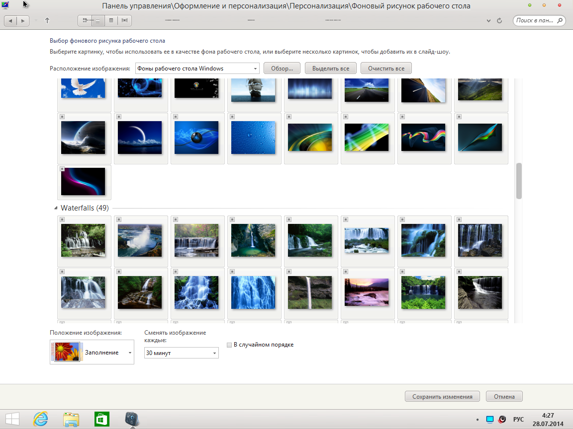Click the 'Обзор...' browse button
The image size is (573, 429).
coord(282,68)
